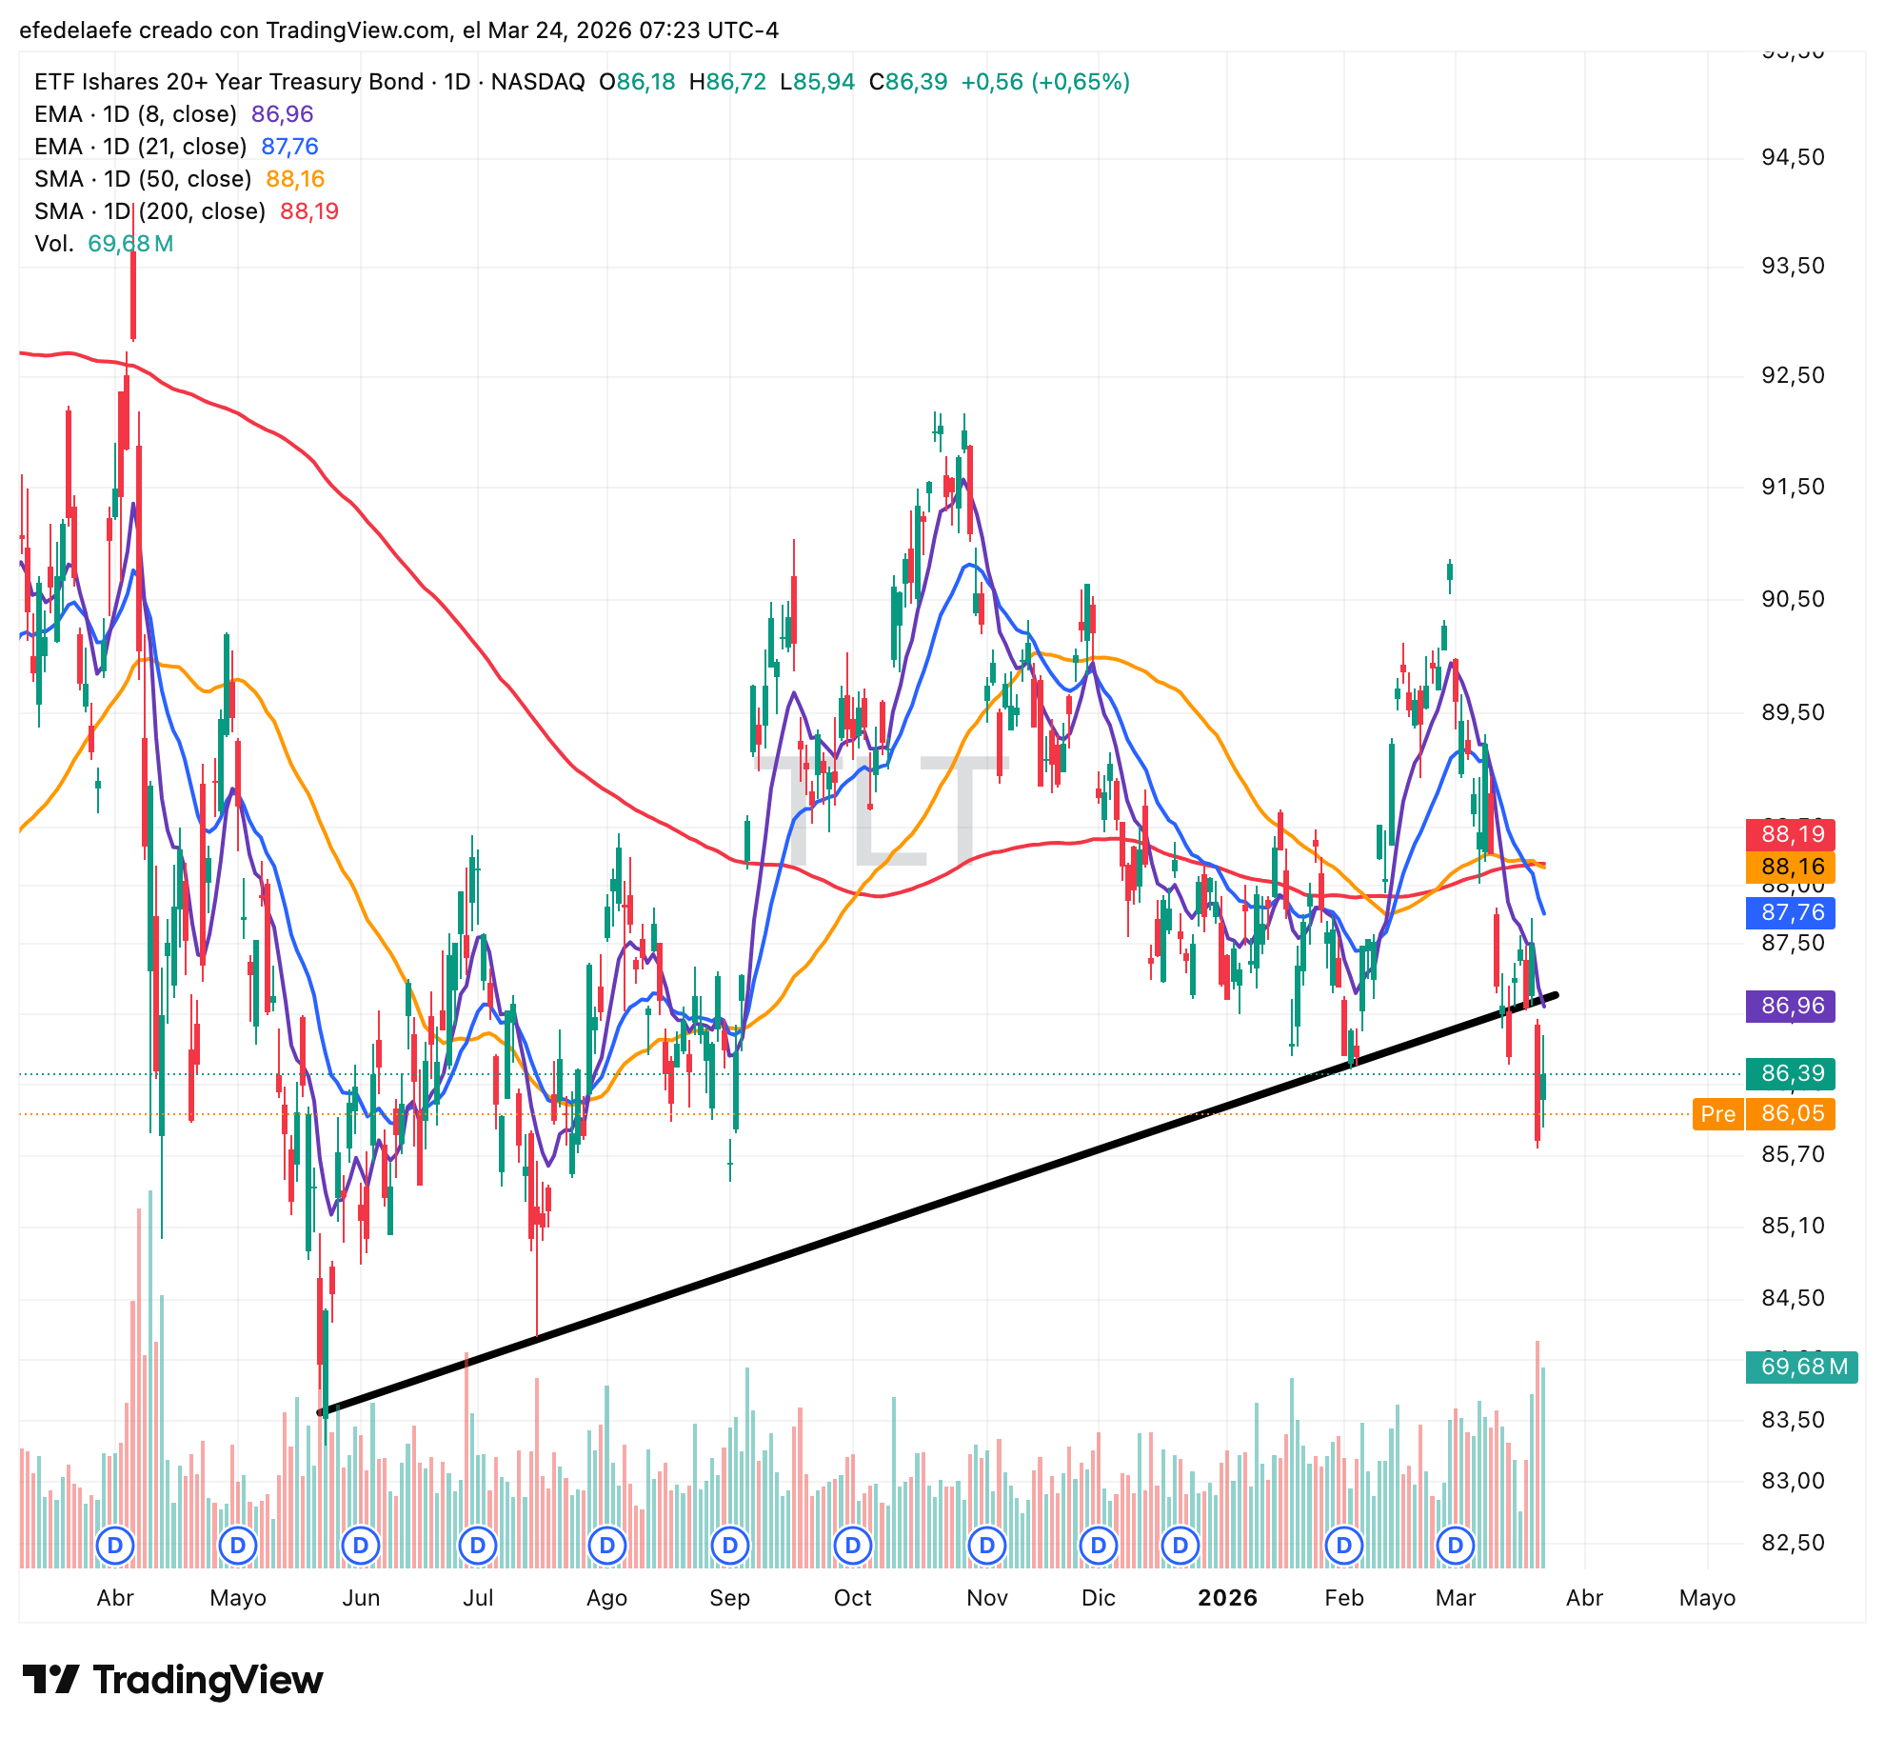Click the dividend marker above Nov
The image size is (1885, 1737).
point(987,1545)
